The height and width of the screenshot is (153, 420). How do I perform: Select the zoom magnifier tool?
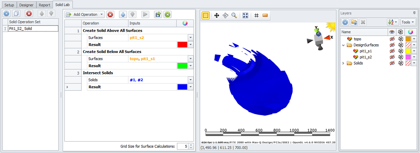point(234,15)
